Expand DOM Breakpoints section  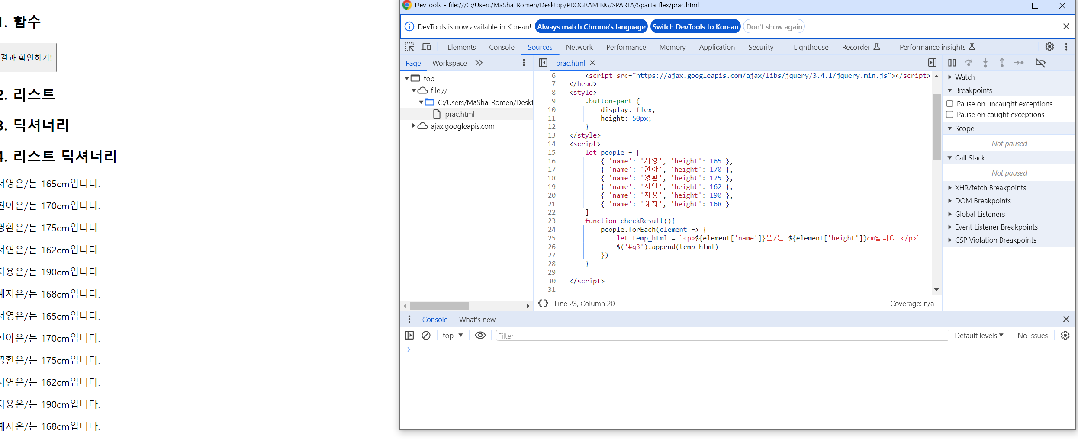tap(950, 201)
